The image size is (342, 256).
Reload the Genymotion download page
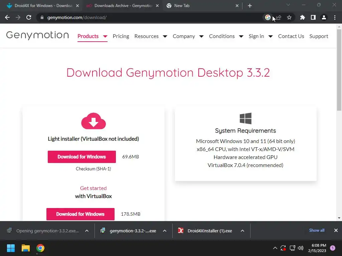click(x=29, y=17)
